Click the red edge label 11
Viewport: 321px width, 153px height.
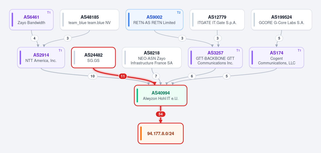click(x=123, y=76)
